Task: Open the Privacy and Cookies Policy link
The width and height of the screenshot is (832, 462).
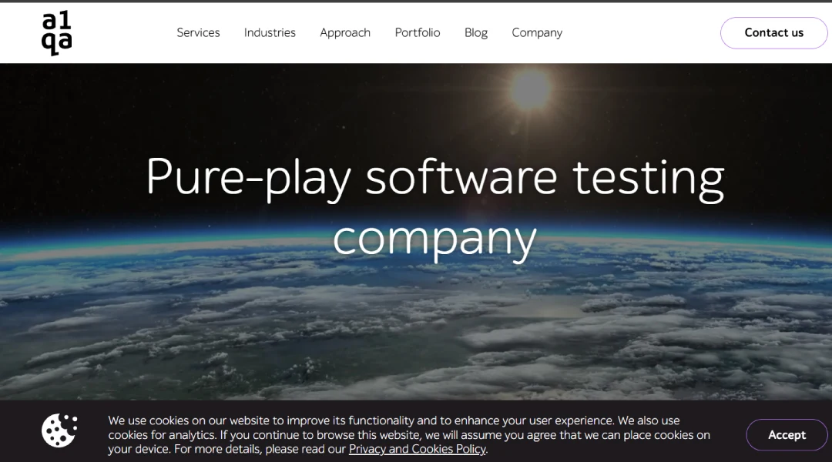Action: pyautogui.click(x=418, y=449)
